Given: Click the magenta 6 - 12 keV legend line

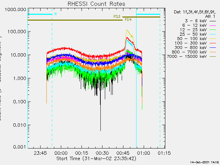Looking at the screenshot, I should 213,25.
